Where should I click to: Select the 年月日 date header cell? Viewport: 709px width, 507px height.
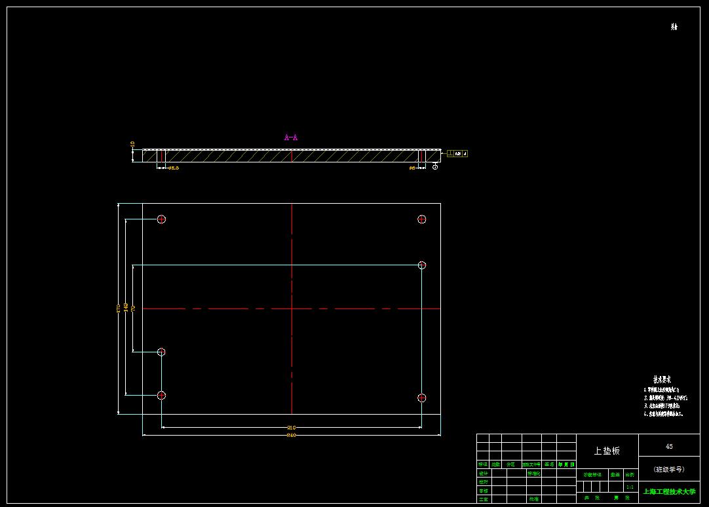click(566, 464)
